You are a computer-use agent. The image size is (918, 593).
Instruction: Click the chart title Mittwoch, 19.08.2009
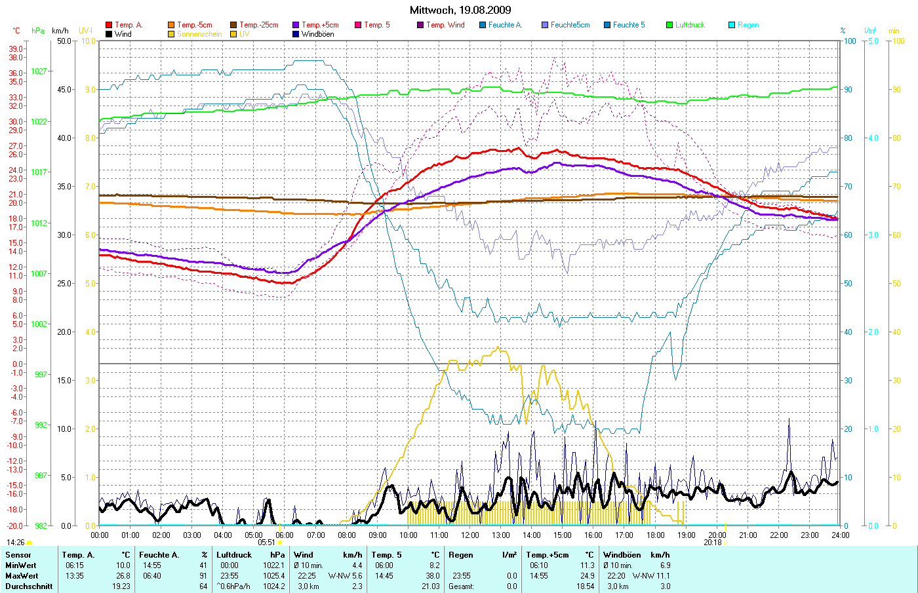pos(460,10)
